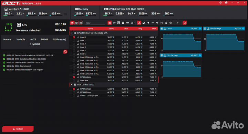Copy the test log with the clipboard icon
Viewport: 248px width, 134px height.
tap(65, 52)
